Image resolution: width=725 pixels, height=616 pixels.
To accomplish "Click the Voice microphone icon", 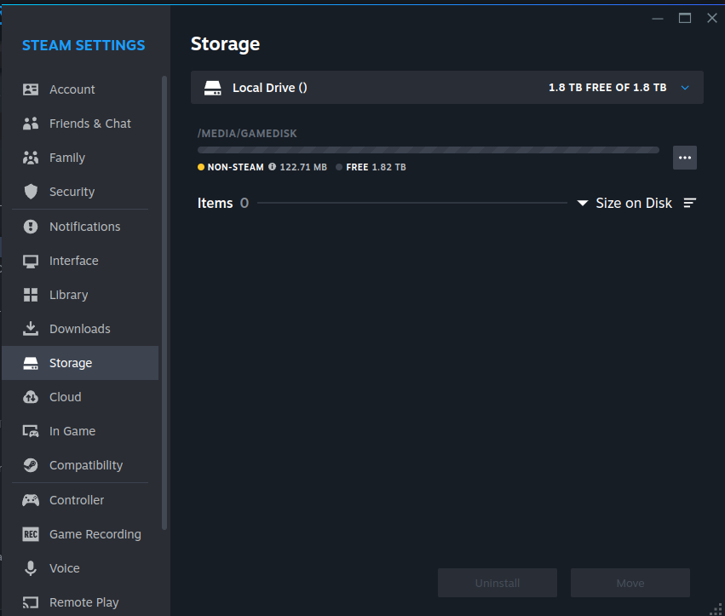I will 31,568.
